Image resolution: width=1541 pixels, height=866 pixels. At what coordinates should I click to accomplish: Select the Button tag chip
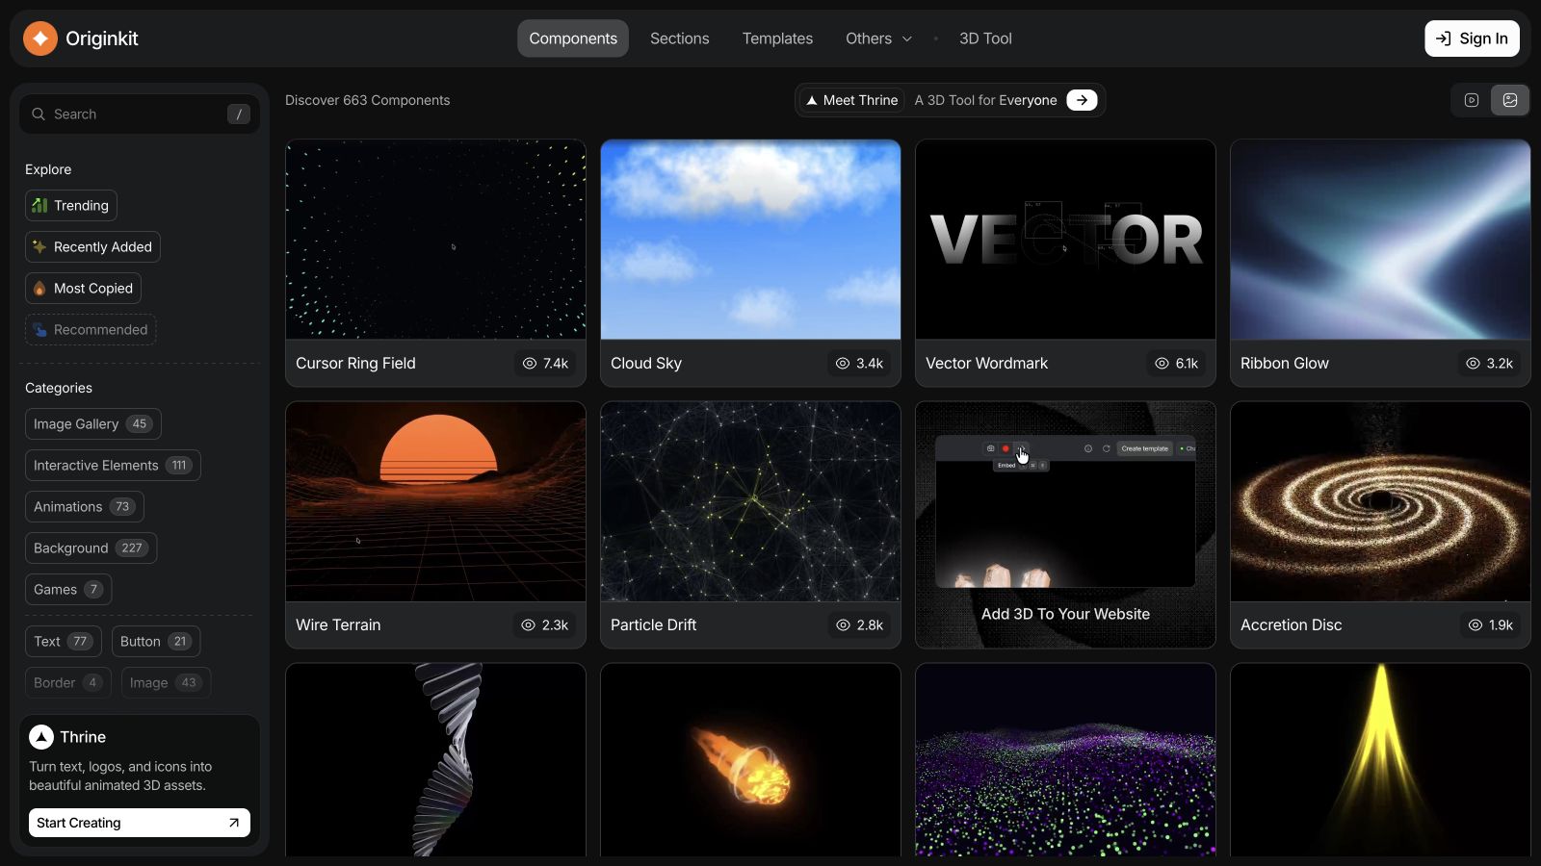point(156,641)
